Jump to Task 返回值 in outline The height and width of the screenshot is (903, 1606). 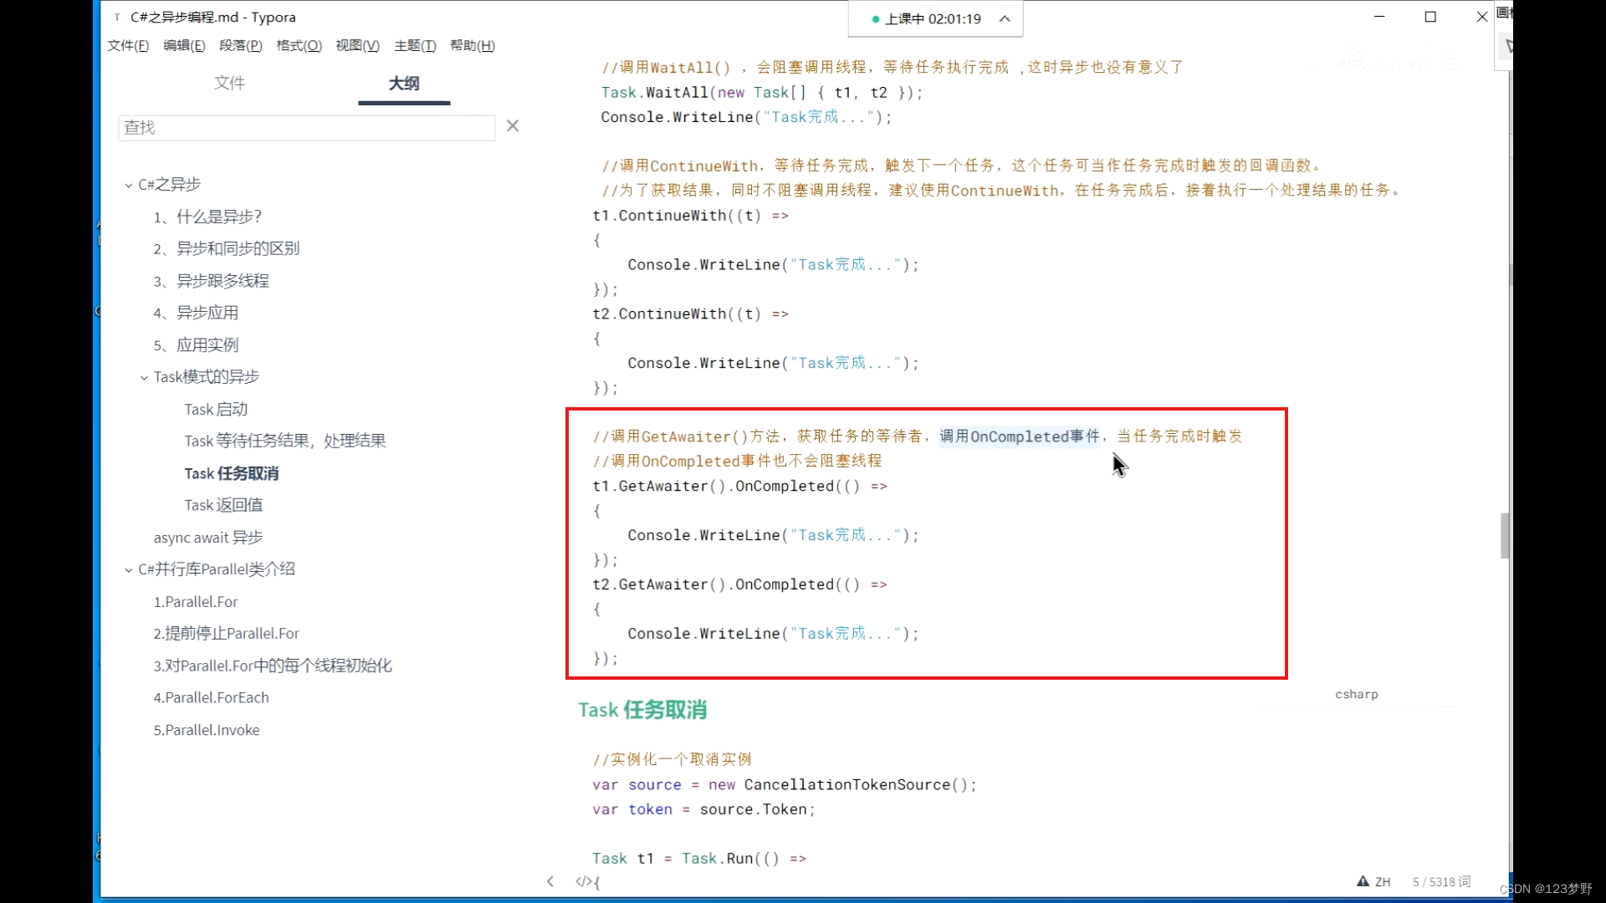[223, 505]
